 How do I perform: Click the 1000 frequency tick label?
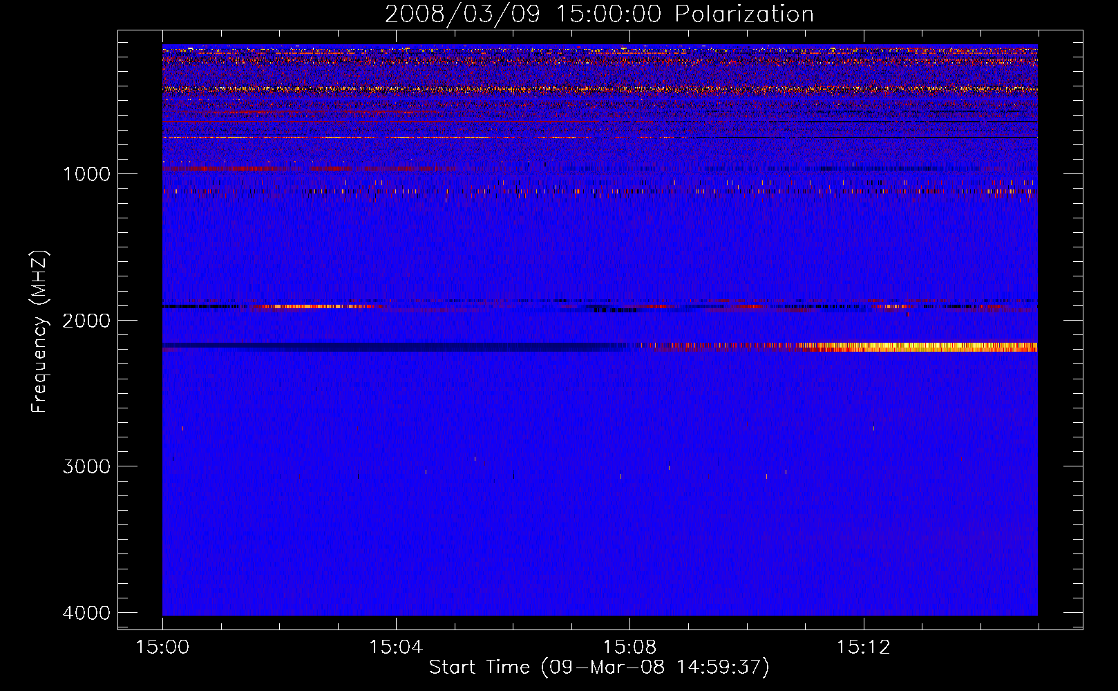click(x=86, y=174)
